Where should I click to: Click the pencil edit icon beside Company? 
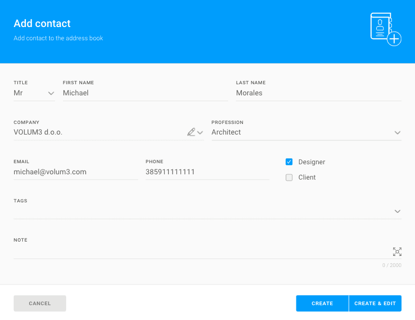191,132
